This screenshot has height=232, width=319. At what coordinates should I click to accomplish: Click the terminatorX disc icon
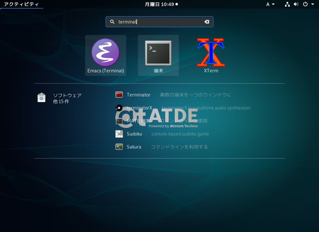click(119, 108)
